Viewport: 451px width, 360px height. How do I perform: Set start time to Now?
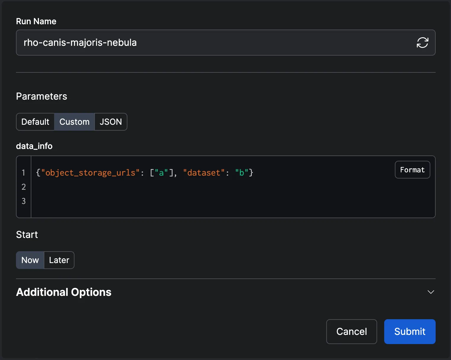point(30,260)
